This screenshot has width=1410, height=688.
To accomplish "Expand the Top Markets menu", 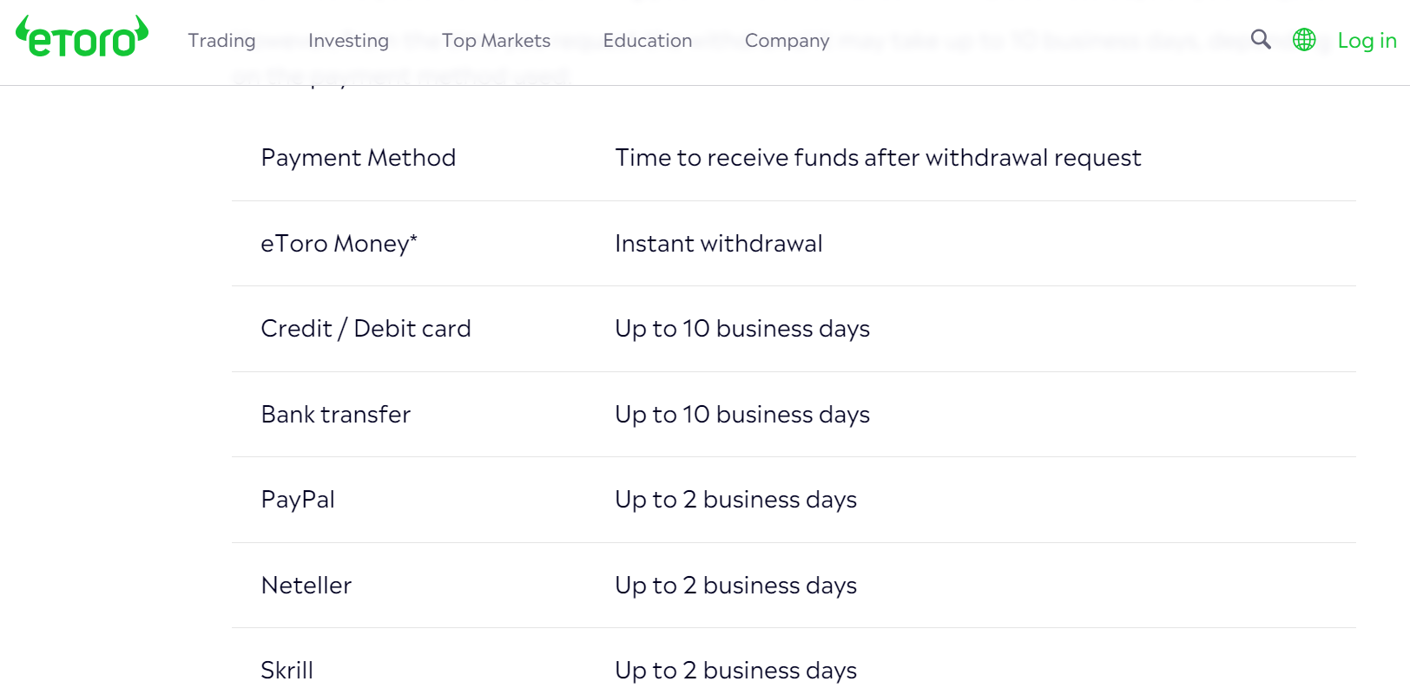I will click(x=496, y=41).
